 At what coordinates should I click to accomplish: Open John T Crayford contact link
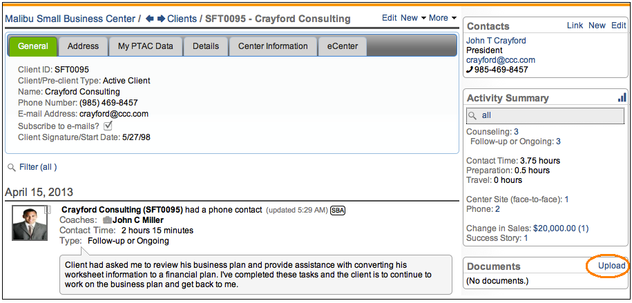coord(496,41)
